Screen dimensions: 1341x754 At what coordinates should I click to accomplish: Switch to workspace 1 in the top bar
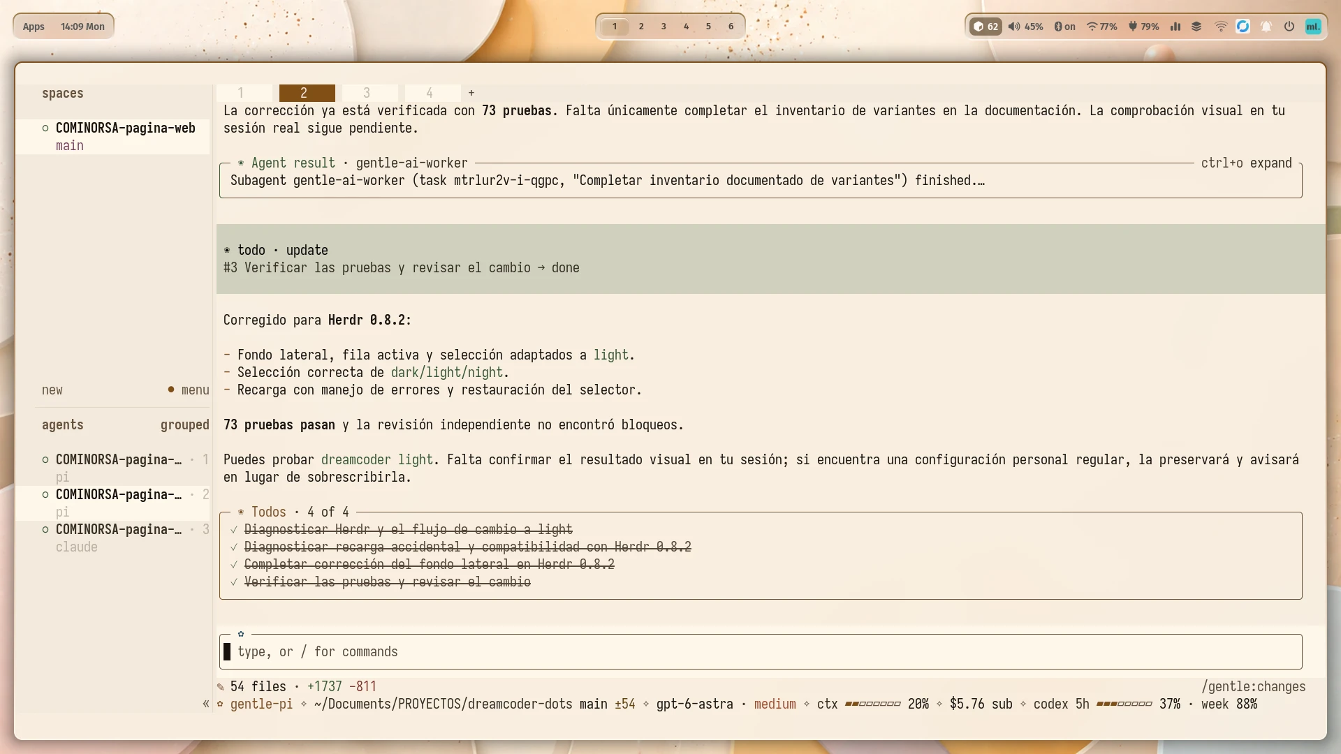pyautogui.click(x=615, y=27)
